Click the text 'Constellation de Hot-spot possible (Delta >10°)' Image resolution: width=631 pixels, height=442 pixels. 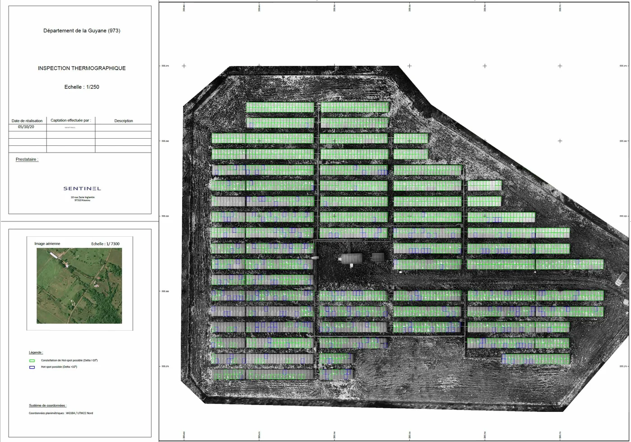69,361
